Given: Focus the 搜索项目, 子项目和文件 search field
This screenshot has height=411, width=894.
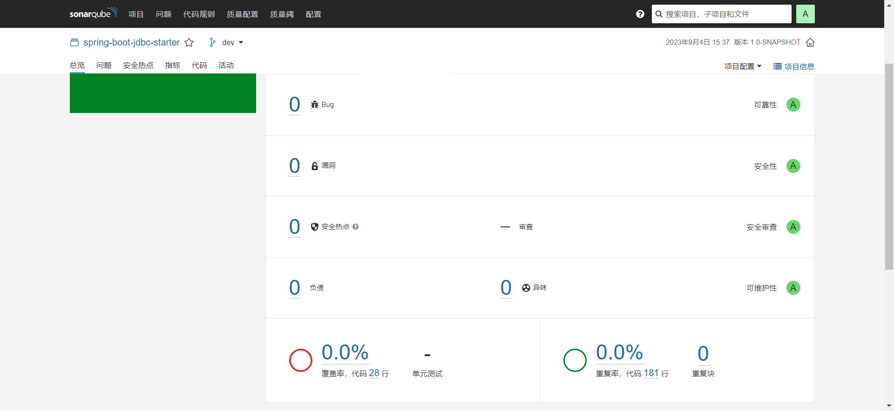Looking at the screenshot, I should tap(722, 14).
